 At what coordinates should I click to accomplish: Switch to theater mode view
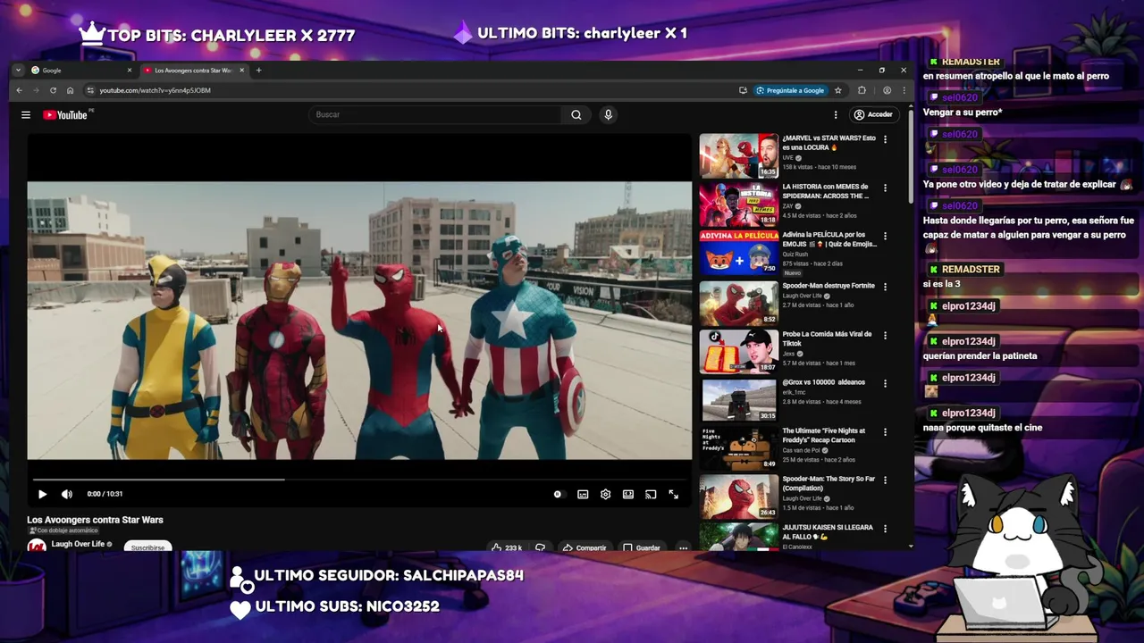click(628, 494)
